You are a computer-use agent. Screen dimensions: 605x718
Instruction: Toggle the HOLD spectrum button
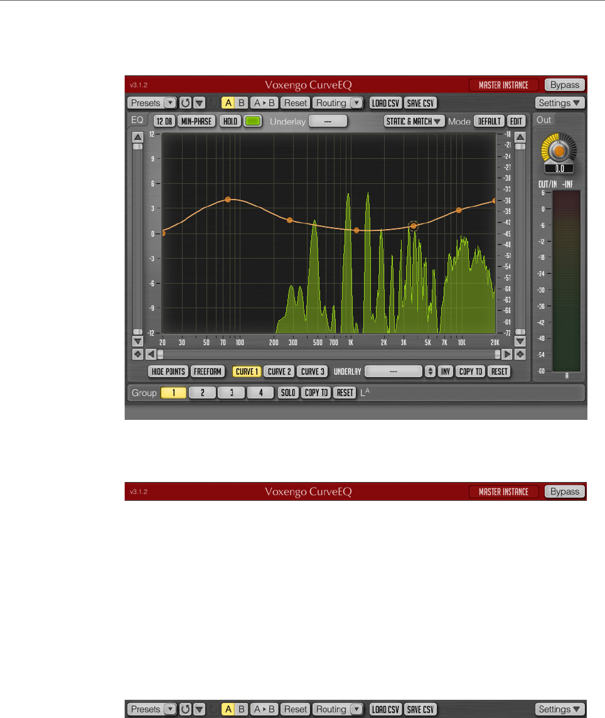[x=230, y=121]
